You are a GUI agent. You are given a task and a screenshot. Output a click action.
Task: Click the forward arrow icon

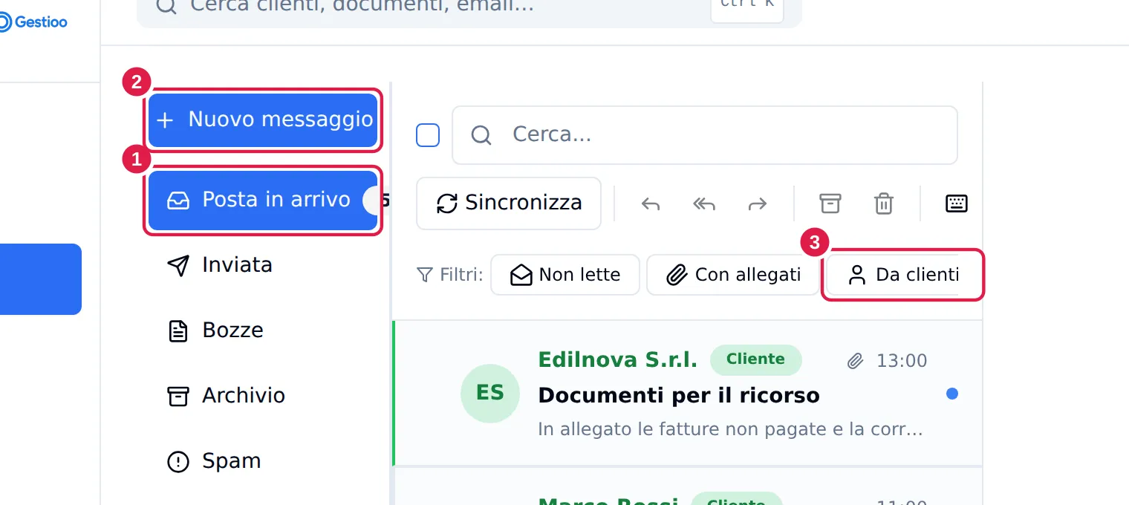tap(758, 203)
